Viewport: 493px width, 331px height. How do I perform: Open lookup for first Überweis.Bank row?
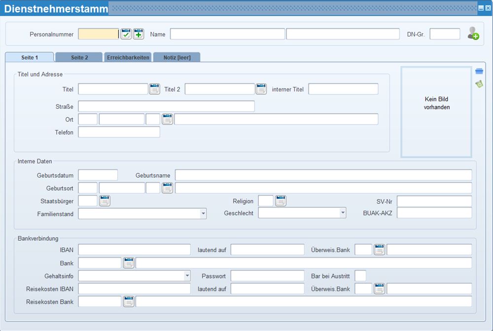click(x=380, y=250)
